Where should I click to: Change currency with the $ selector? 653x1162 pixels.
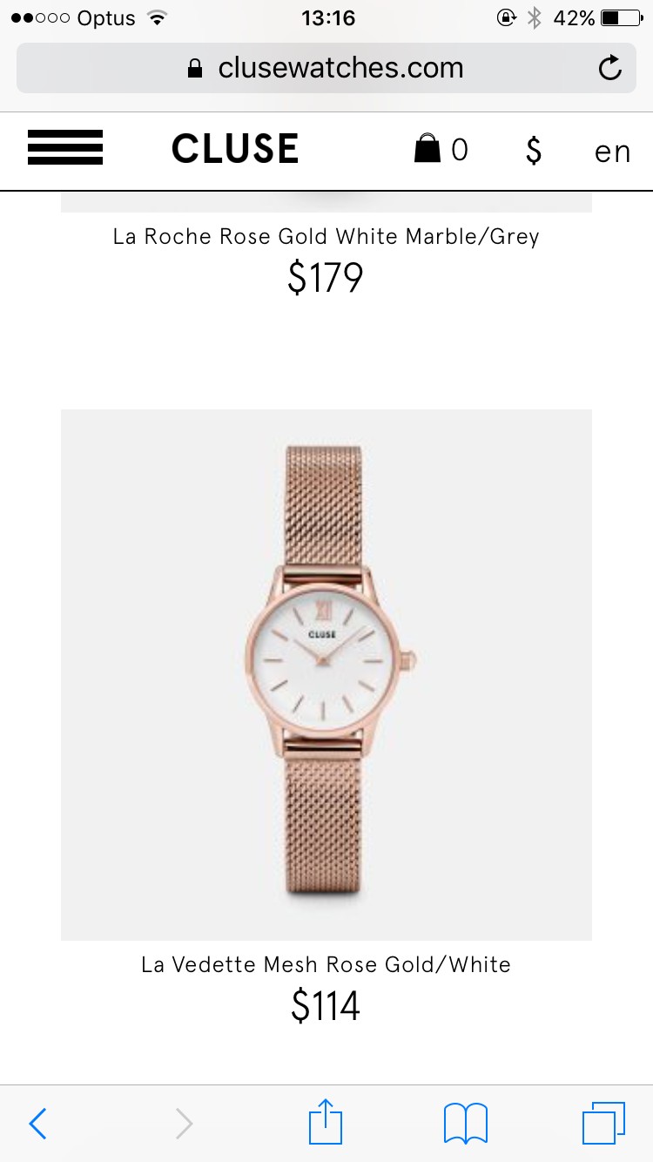pyautogui.click(x=534, y=150)
